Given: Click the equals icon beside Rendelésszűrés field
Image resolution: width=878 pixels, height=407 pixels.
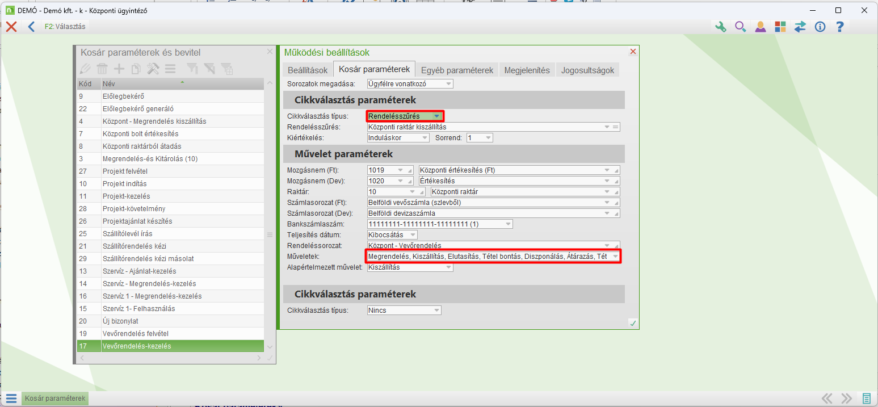Looking at the screenshot, I should (x=616, y=127).
